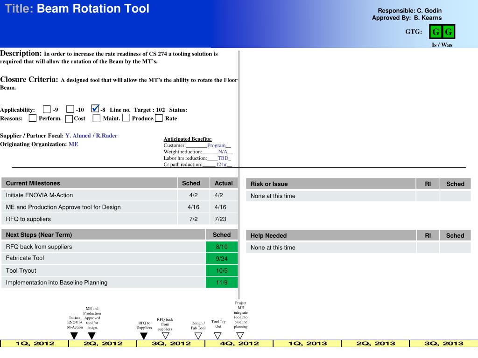This screenshot has height=358, width=478.
Task: Click the Cr path reduction value '12 hr'
Action: (221, 165)
